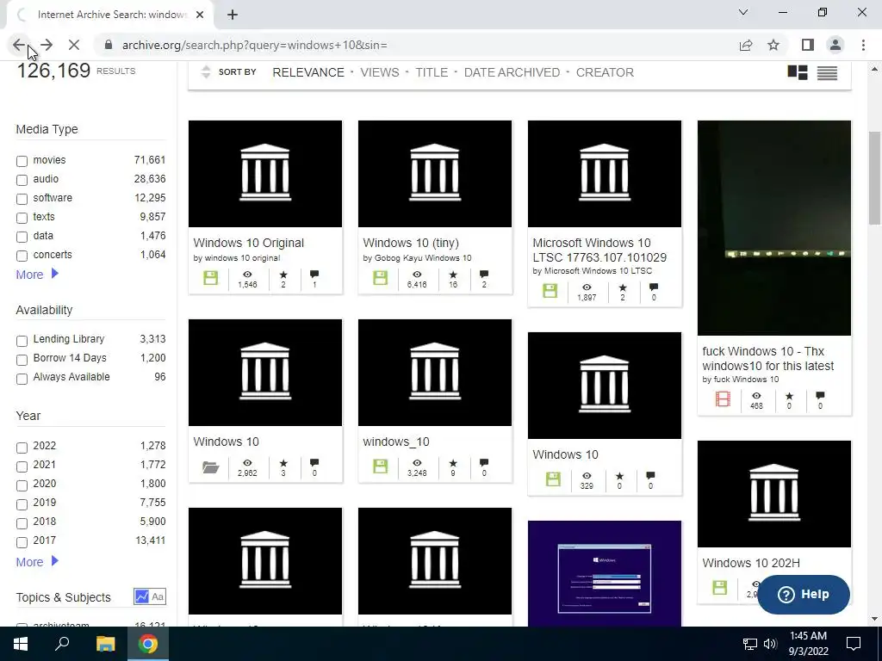Enable the Always Available filter
Screen dimensions: 882x661
click(22, 379)
